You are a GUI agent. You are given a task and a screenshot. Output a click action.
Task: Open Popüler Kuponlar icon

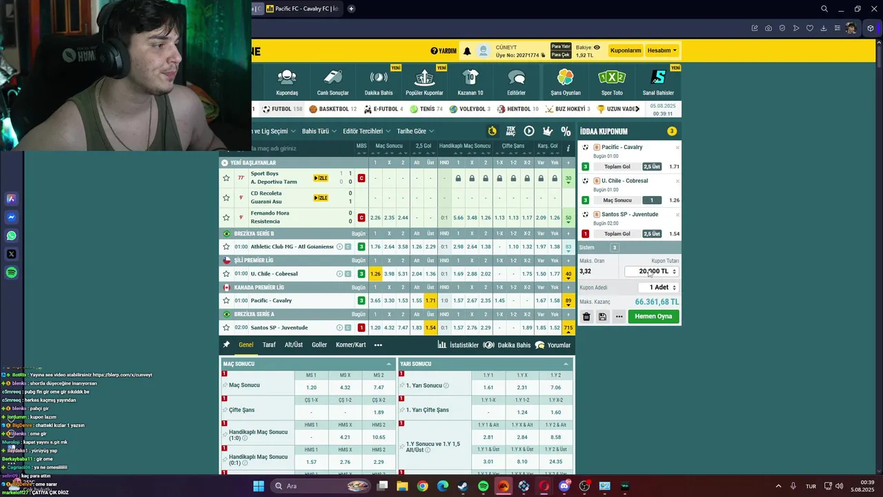pos(424,77)
